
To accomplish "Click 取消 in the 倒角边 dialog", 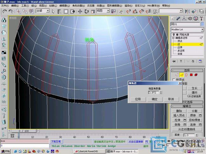I will pos(171,99).
